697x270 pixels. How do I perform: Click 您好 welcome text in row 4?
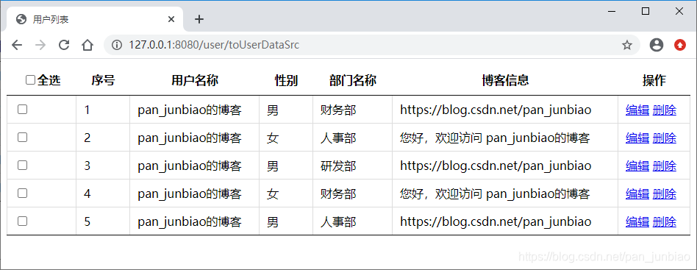pyautogui.click(x=495, y=194)
